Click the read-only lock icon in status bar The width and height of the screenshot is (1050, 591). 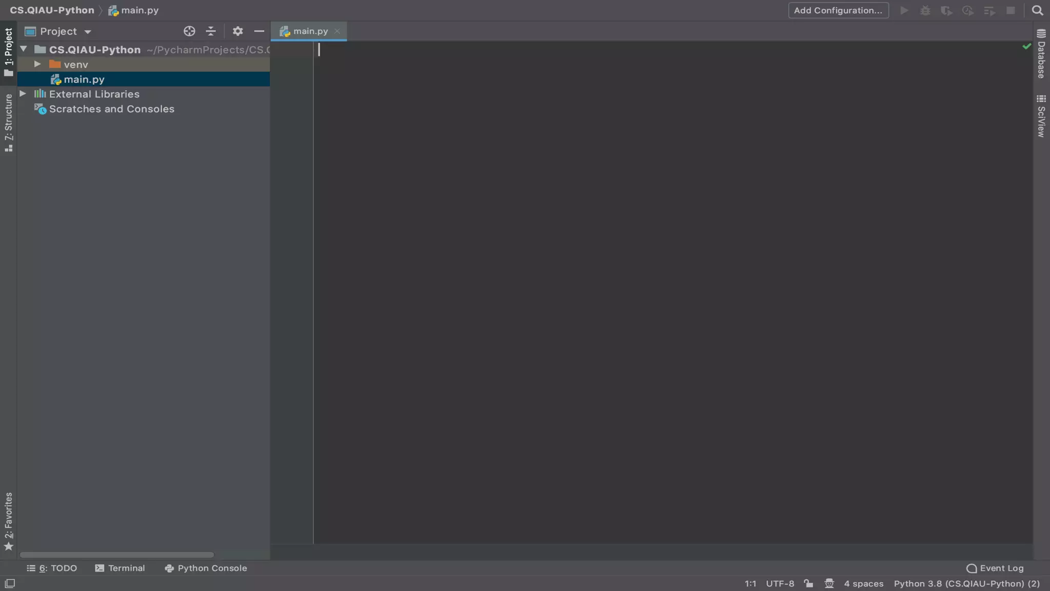pyautogui.click(x=809, y=583)
